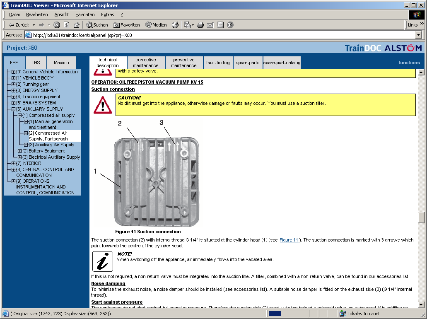
Task: Expand the [1] VEHICLE BODY node
Action: click(13, 78)
